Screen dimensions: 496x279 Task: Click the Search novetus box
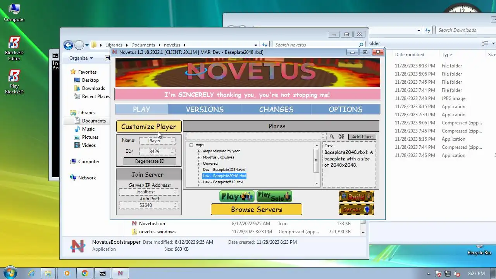[x=318, y=45]
